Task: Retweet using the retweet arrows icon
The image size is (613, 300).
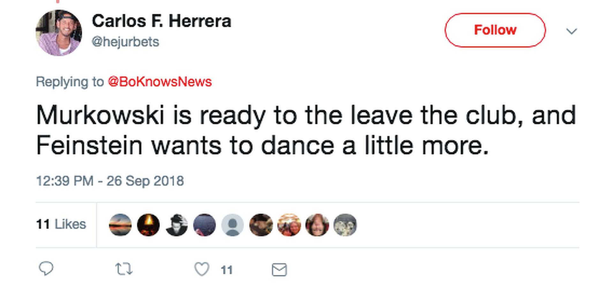Action: [x=124, y=269]
